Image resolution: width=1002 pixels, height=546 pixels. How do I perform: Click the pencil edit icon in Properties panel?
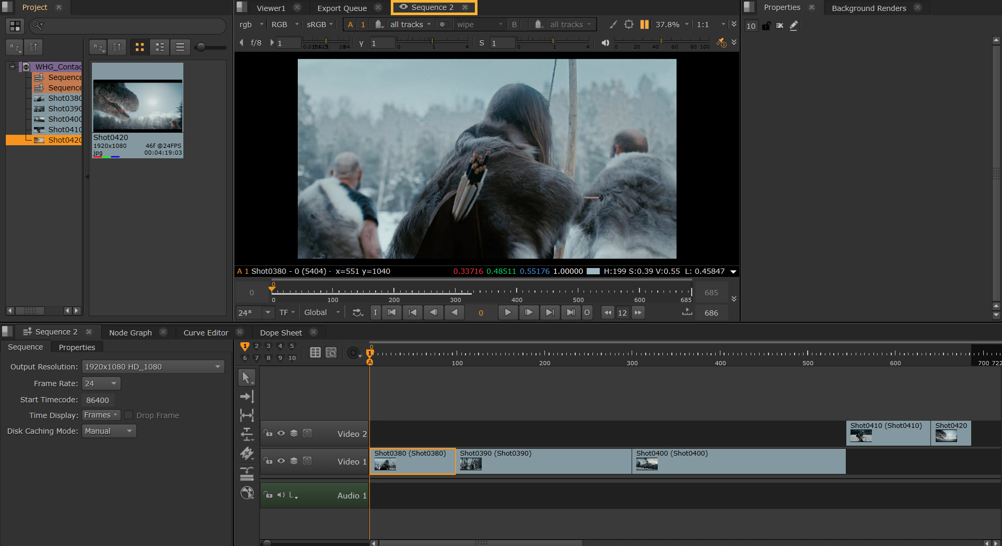point(794,26)
